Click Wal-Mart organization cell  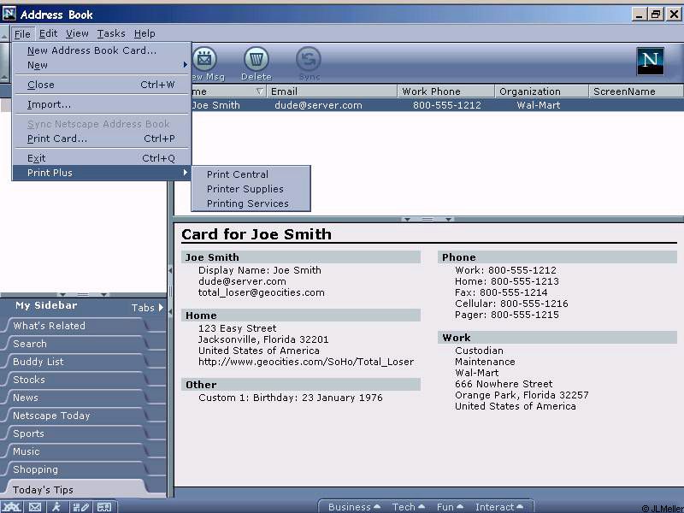pyautogui.click(x=539, y=105)
